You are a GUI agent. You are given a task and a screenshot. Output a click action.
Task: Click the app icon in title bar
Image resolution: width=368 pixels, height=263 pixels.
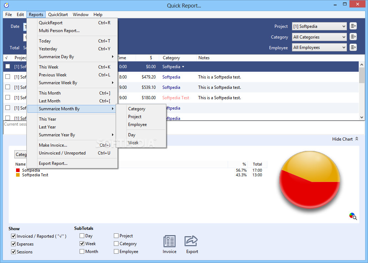[6, 5]
